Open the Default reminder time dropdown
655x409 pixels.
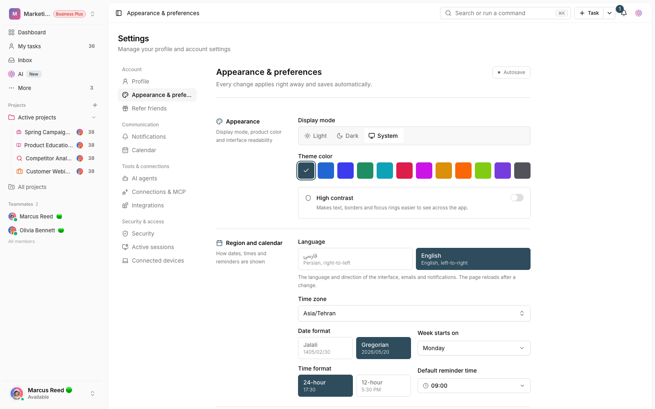(x=474, y=386)
